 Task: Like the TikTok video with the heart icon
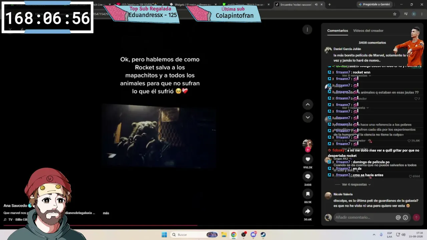(308, 159)
